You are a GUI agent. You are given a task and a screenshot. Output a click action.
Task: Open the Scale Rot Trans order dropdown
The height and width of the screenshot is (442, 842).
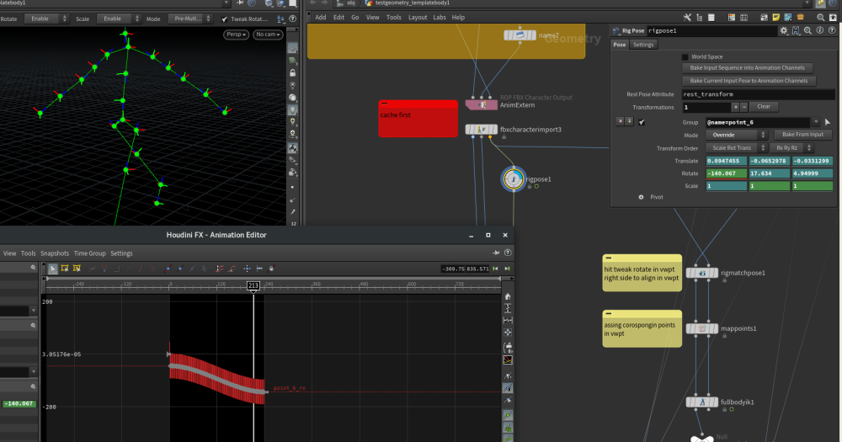(x=737, y=147)
